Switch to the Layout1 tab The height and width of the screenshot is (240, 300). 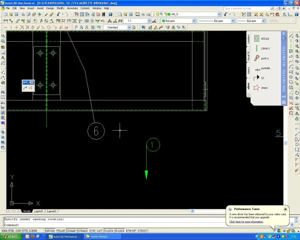click(x=39, y=211)
